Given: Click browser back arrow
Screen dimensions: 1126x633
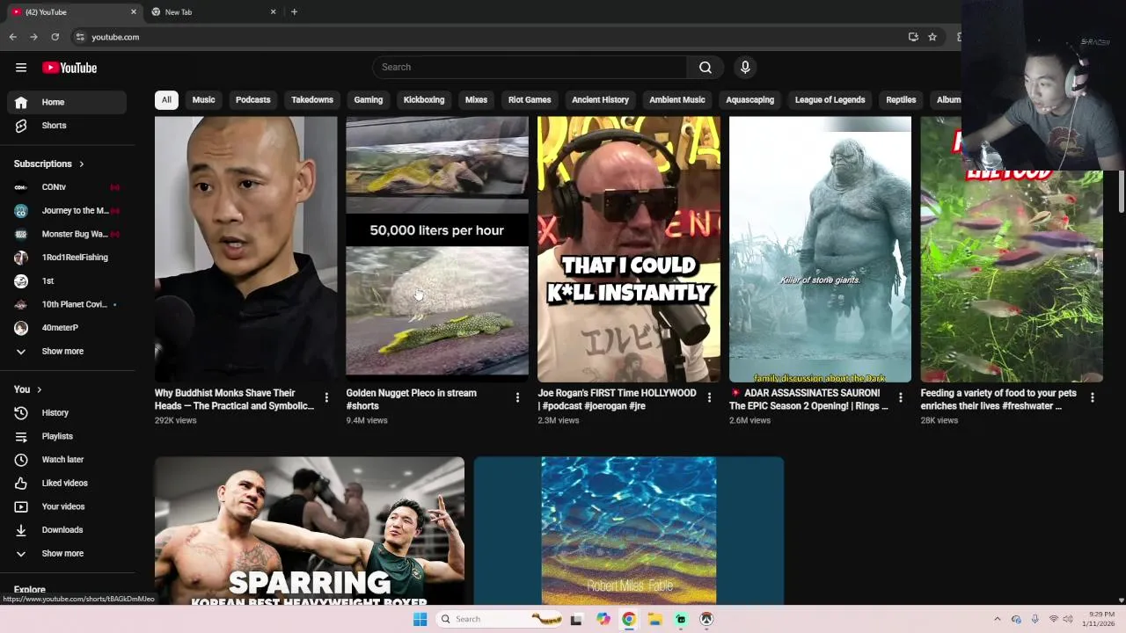Looking at the screenshot, I should [x=13, y=37].
